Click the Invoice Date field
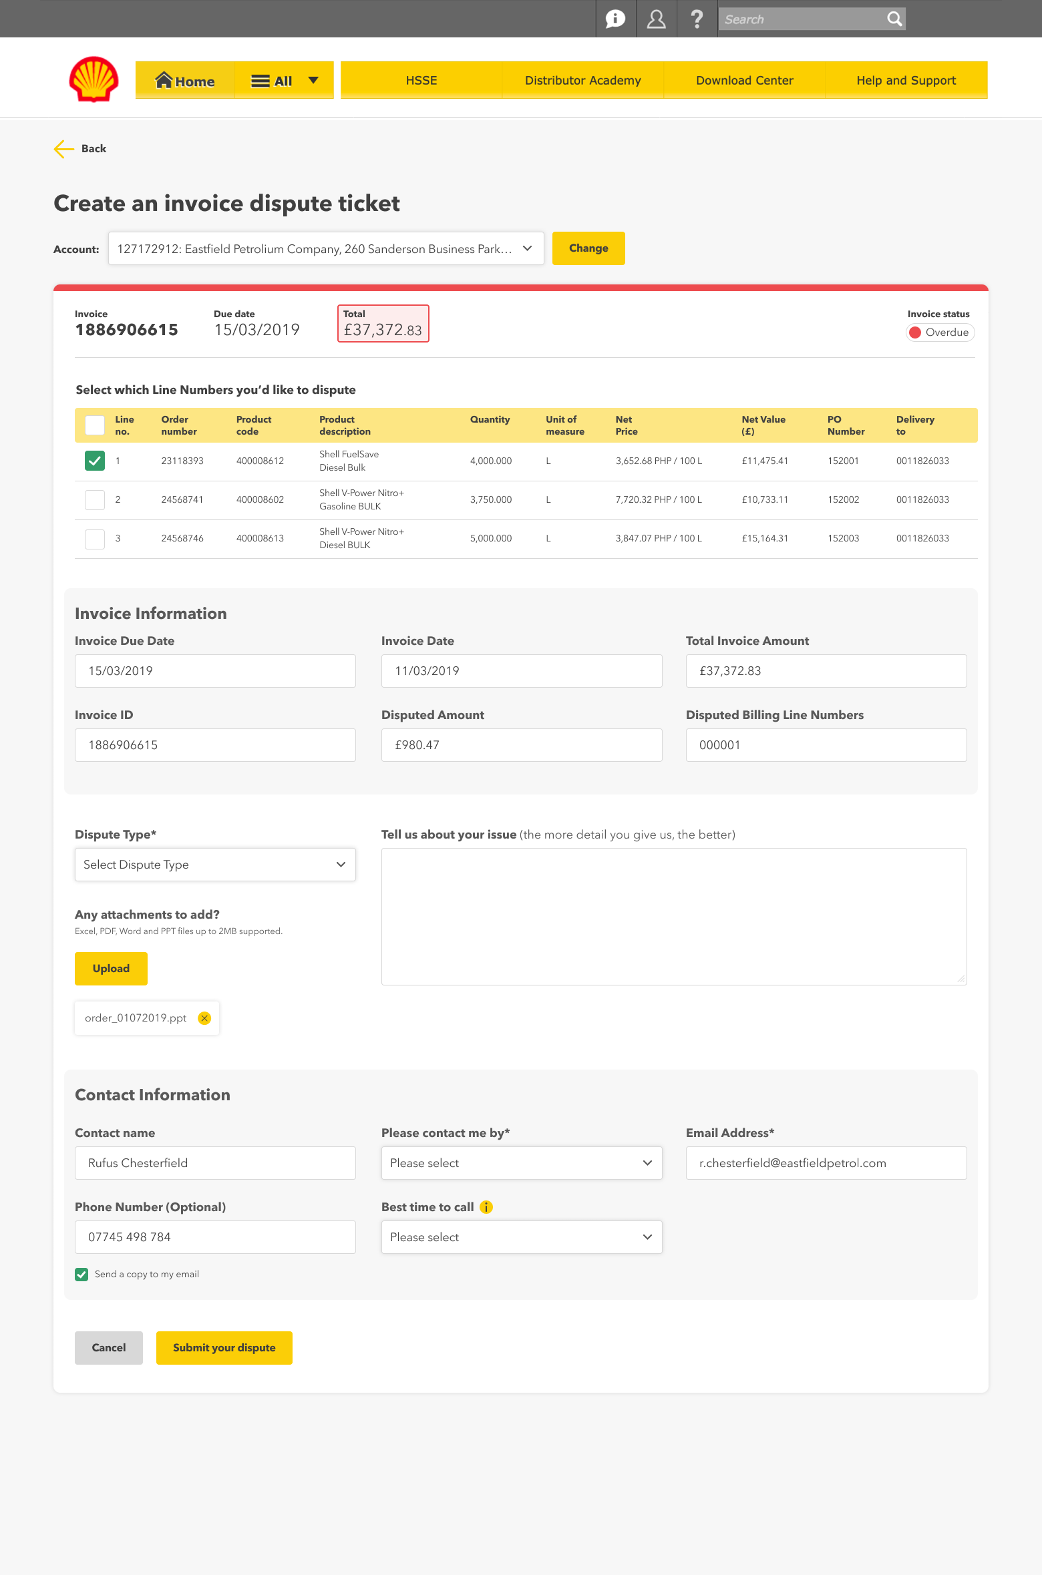 click(x=522, y=671)
